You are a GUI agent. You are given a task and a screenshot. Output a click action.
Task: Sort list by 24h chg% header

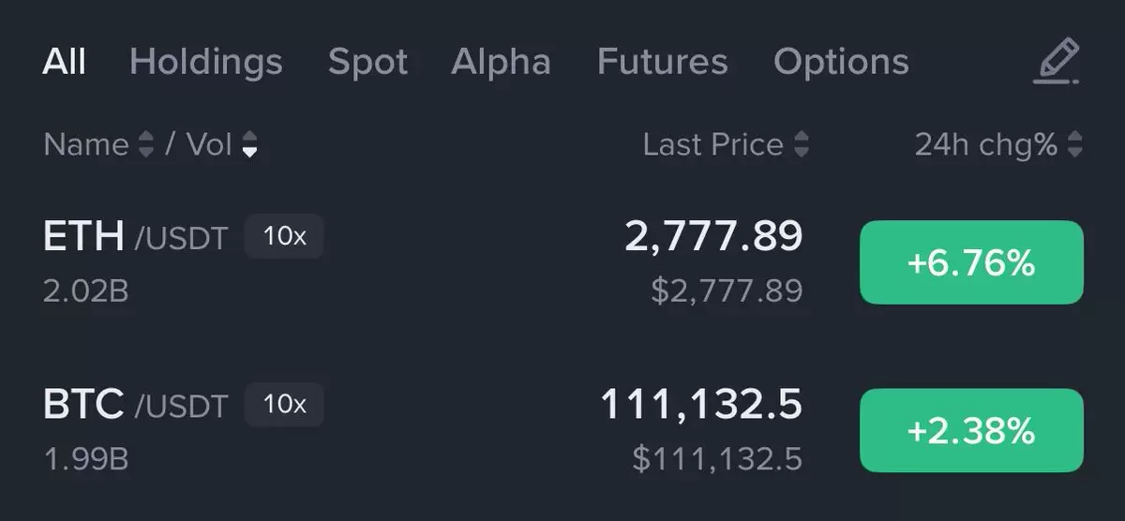[986, 144]
